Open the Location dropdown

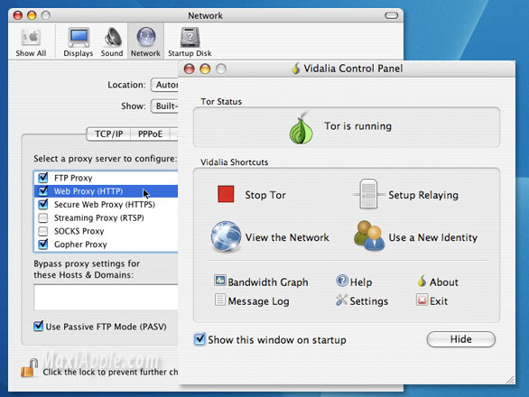(x=164, y=85)
